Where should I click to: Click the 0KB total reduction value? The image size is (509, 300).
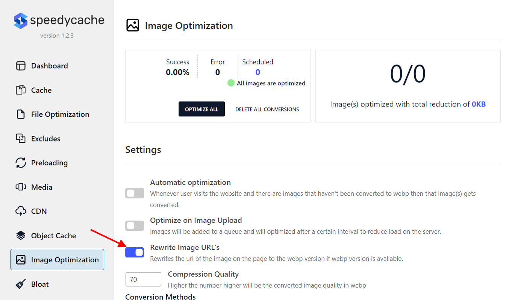click(x=479, y=104)
